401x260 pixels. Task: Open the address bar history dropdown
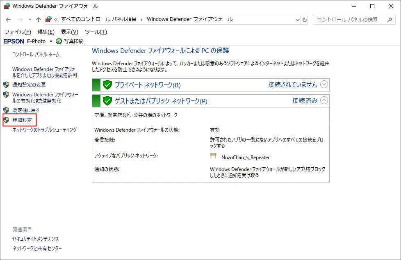(298, 20)
